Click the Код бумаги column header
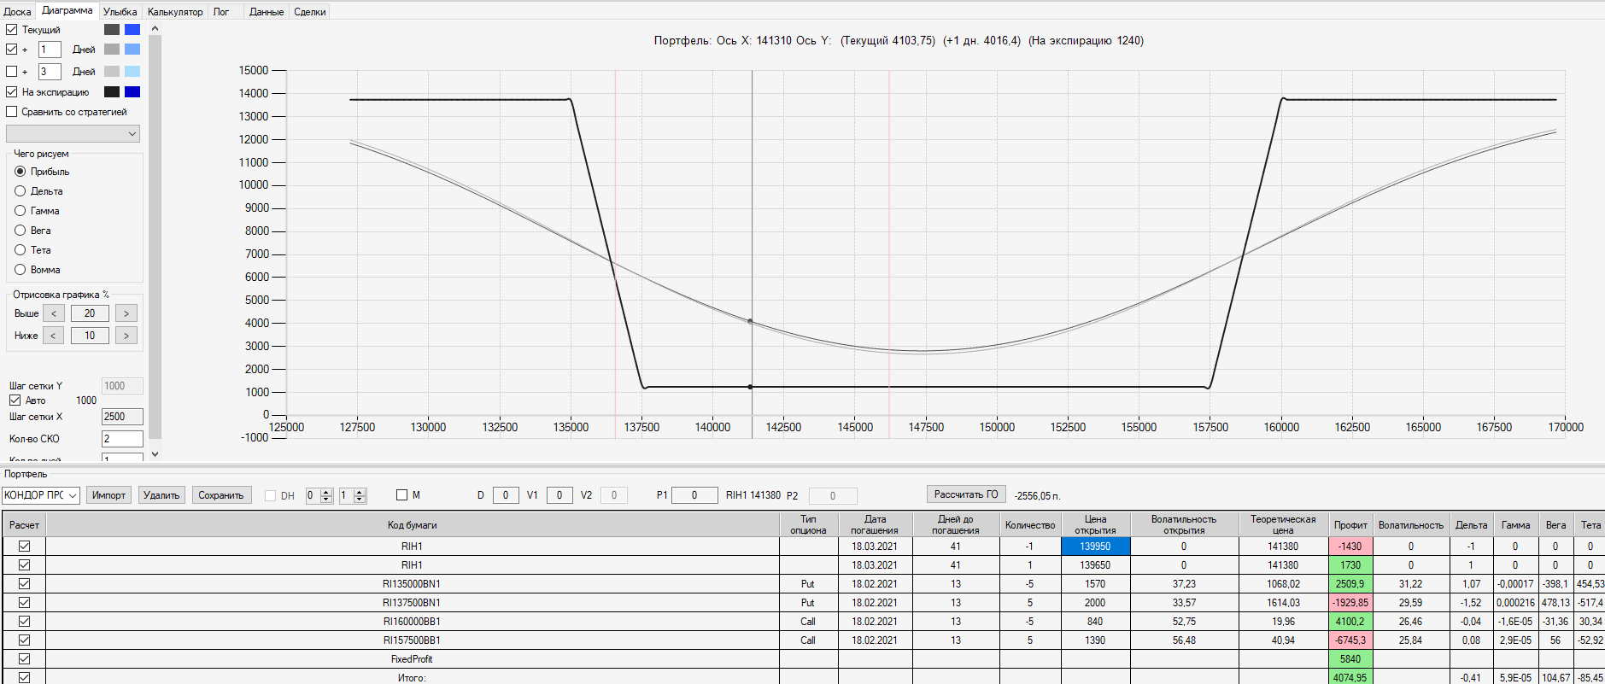Viewport: 1605px width, 684px height. point(412,524)
